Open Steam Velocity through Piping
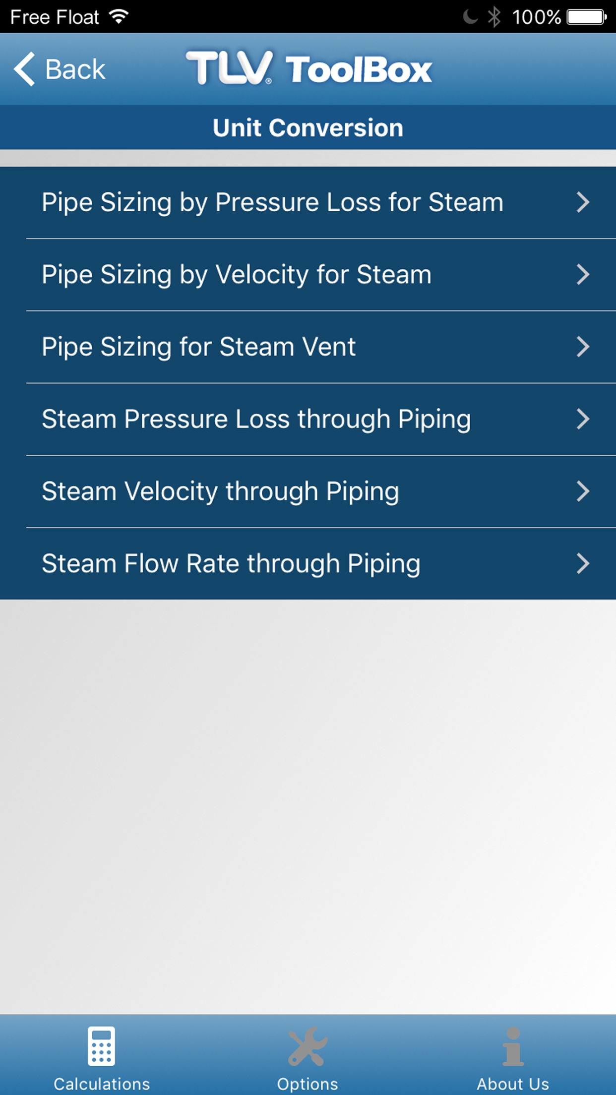 click(220, 491)
